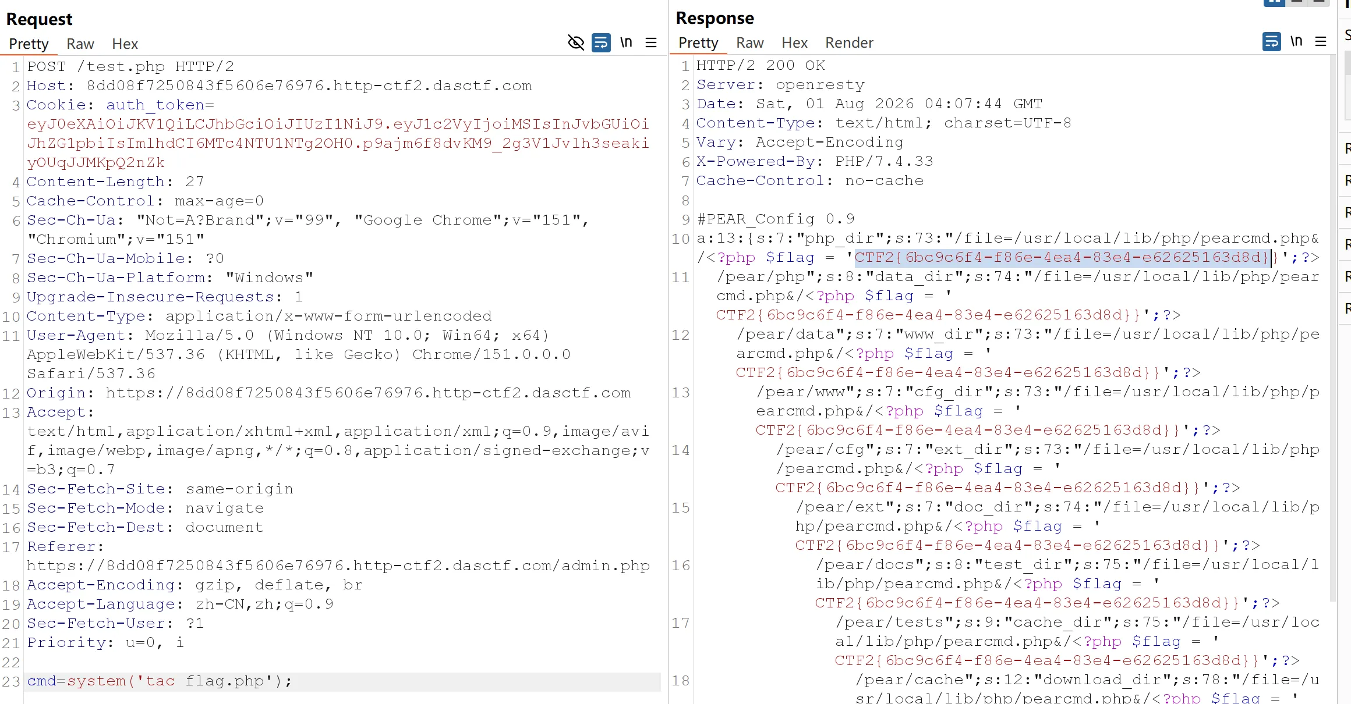Viewport: 1351px width, 704px height.
Task: Toggle word wrap icon in Request panel
Action: coord(601,43)
